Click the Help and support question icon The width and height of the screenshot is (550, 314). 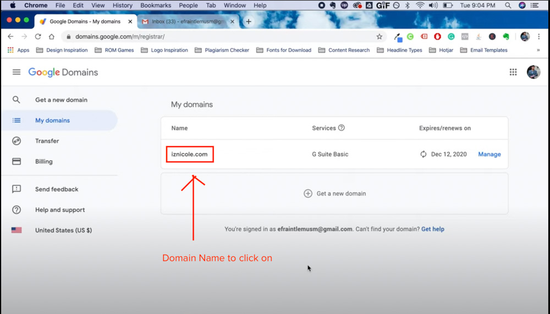point(16,210)
